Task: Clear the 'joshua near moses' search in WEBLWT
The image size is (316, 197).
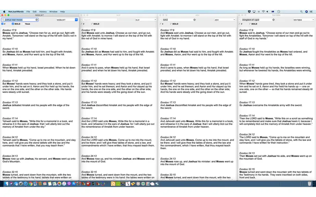Action: [x=37, y=20]
